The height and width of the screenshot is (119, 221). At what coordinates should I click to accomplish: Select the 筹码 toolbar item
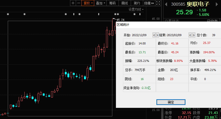tap(112, 3)
